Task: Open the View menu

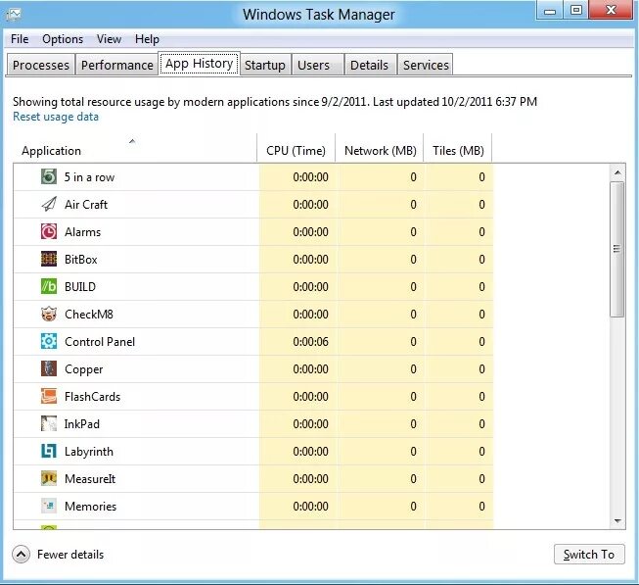Action: [109, 39]
